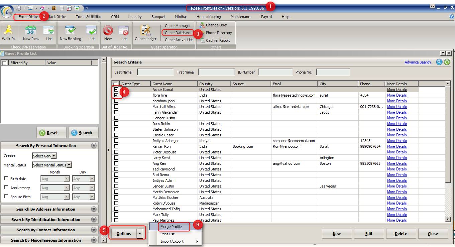
Task: Collapse Search By Personal Information section
Action: 94,146
